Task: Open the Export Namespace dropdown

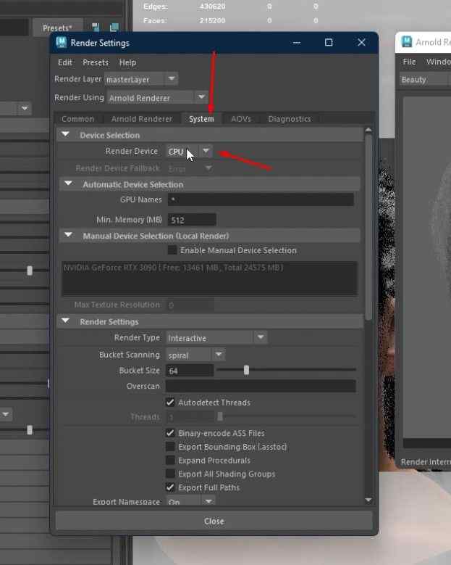Action: (190, 501)
